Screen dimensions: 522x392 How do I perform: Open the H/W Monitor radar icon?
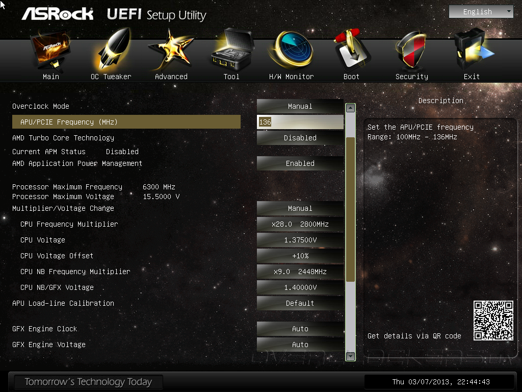click(292, 50)
